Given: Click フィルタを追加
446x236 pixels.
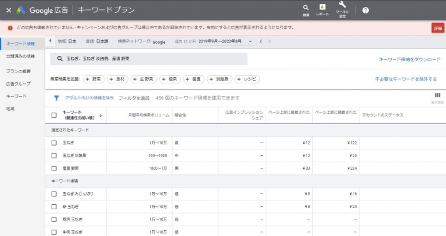Looking at the screenshot, I should [x=134, y=98].
